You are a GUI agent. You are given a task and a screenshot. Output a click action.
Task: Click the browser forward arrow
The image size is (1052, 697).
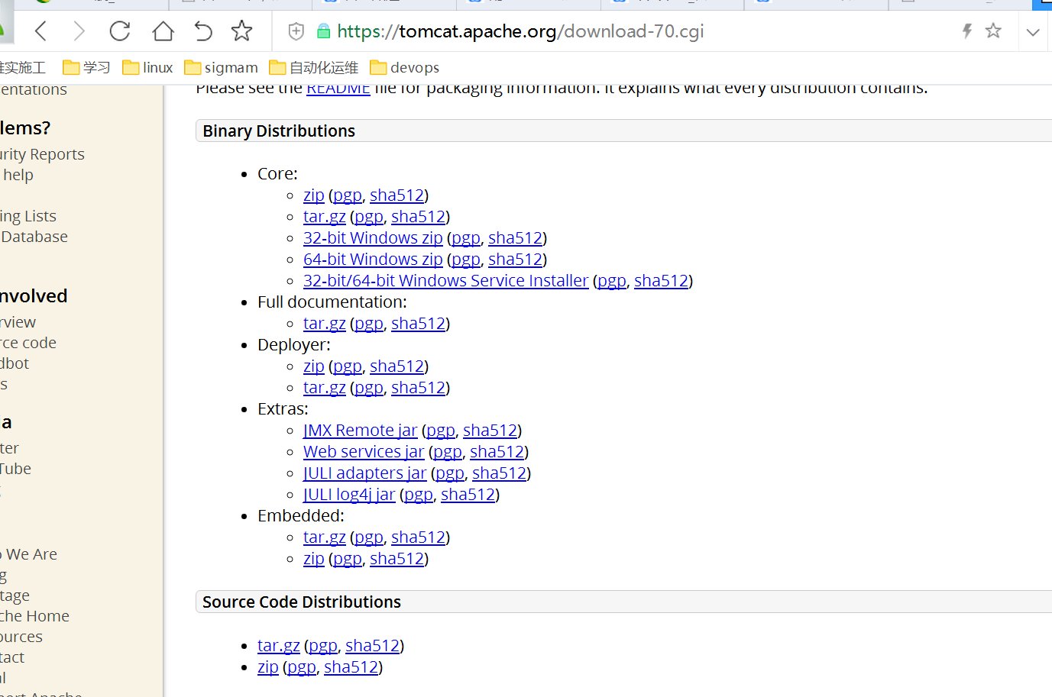tap(79, 31)
